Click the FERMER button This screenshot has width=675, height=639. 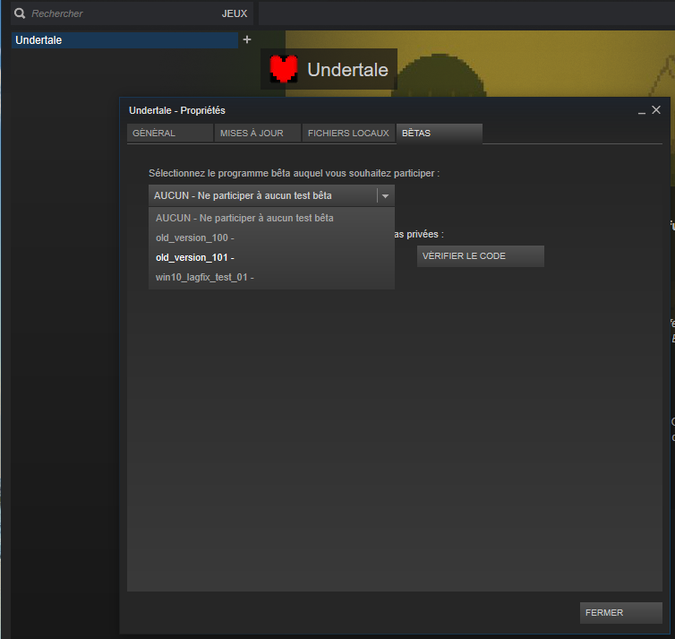pos(620,613)
